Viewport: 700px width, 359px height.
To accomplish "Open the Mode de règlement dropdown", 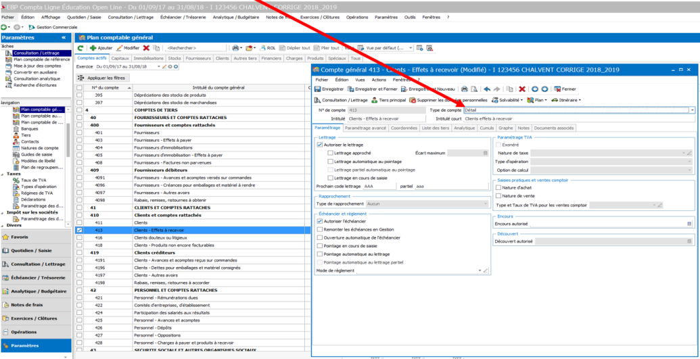I will click(480, 270).
